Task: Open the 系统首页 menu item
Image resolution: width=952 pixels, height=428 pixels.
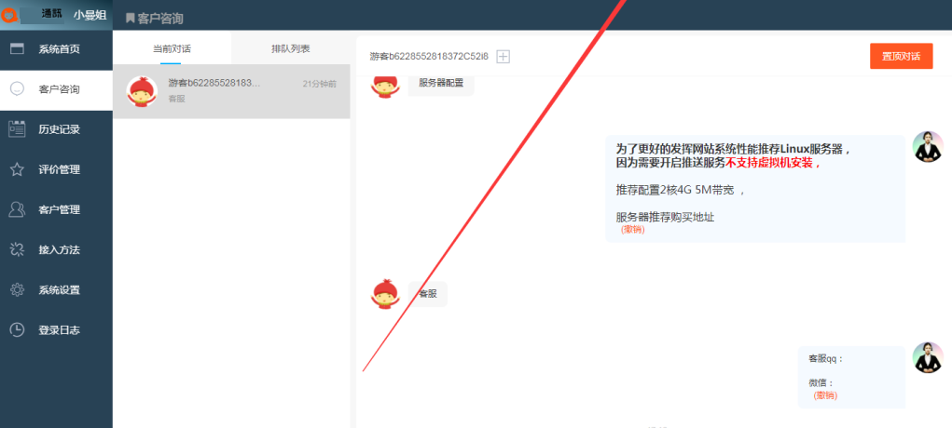Action: coord(59,49)
